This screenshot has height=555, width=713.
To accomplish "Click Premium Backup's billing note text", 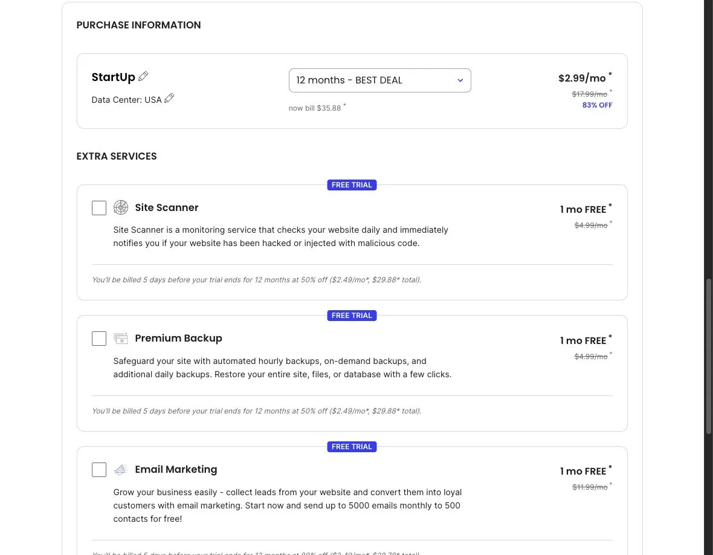I will 256,411.
